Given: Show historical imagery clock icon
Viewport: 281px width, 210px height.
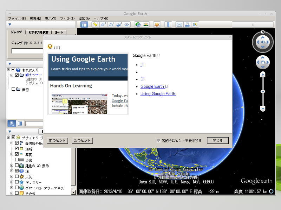Looking at the screenshot, I should point(138,24).
